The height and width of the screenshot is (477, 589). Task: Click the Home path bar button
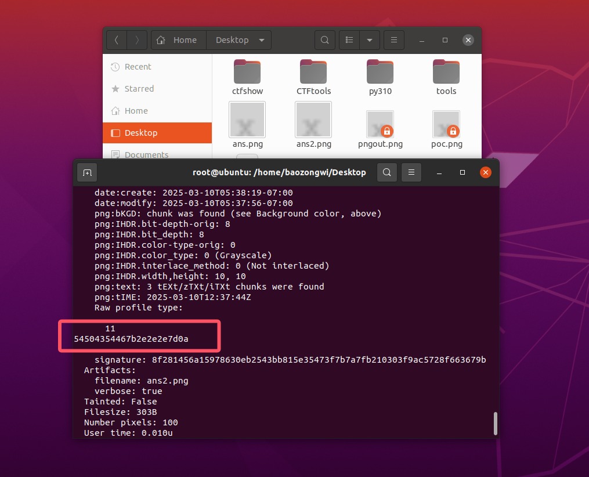179,40
